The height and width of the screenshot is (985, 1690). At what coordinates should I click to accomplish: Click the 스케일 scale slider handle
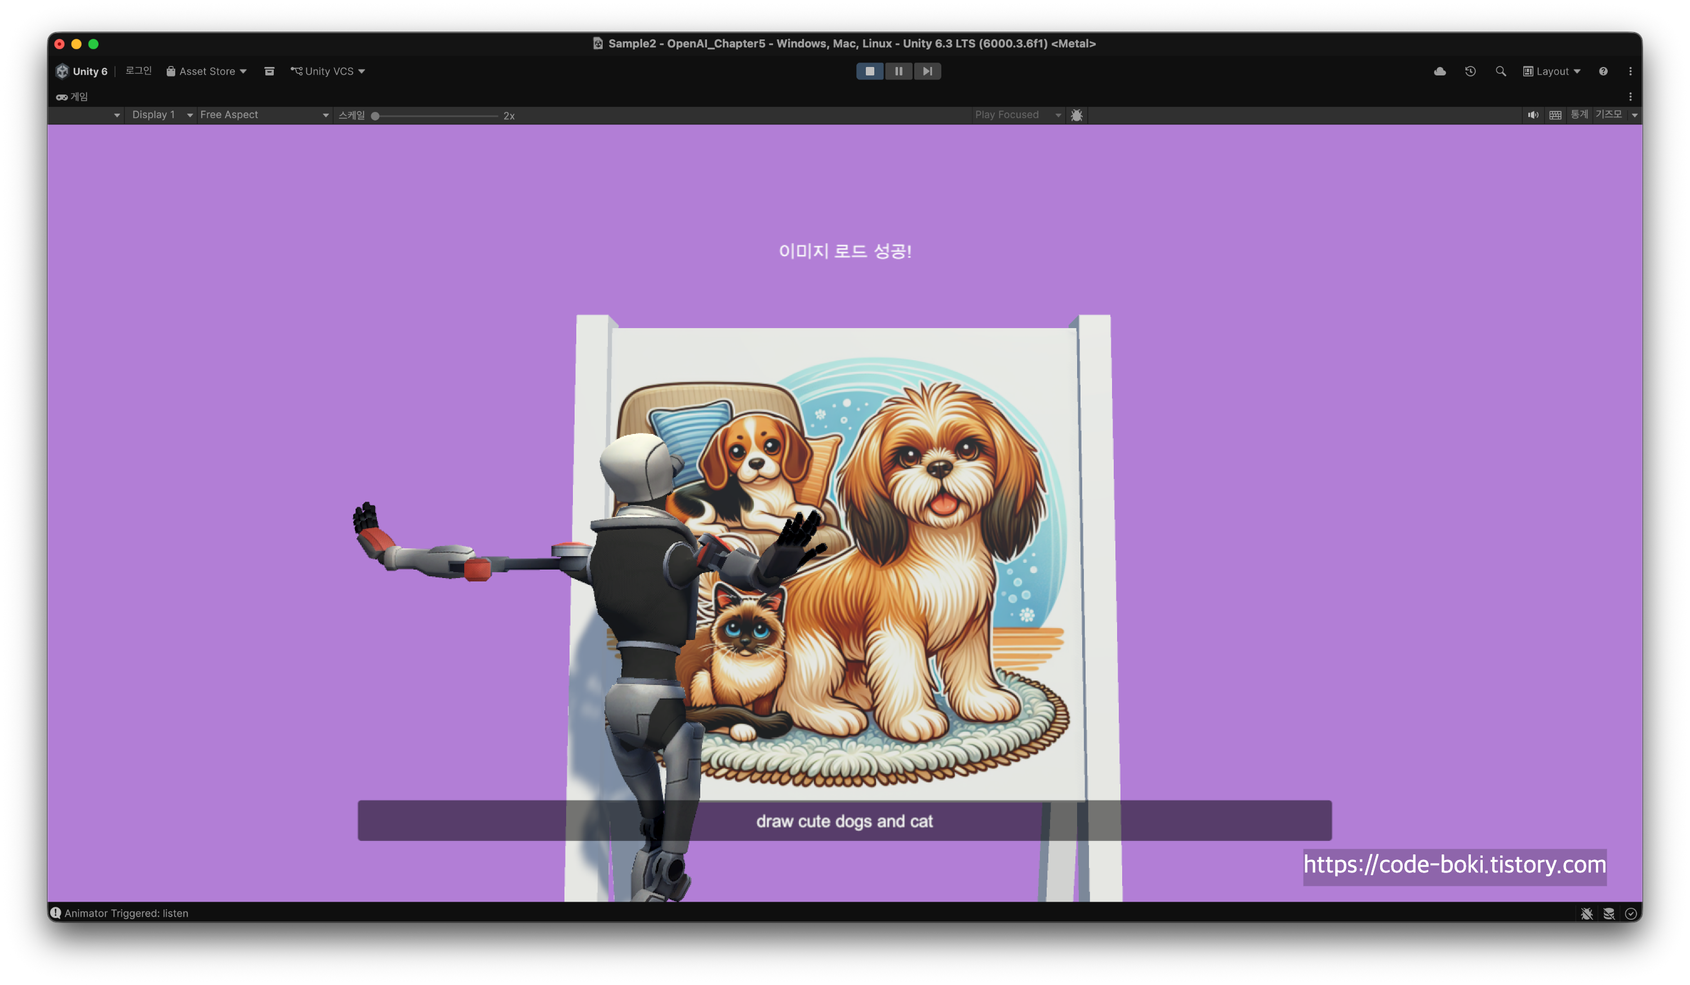point(376,116)
